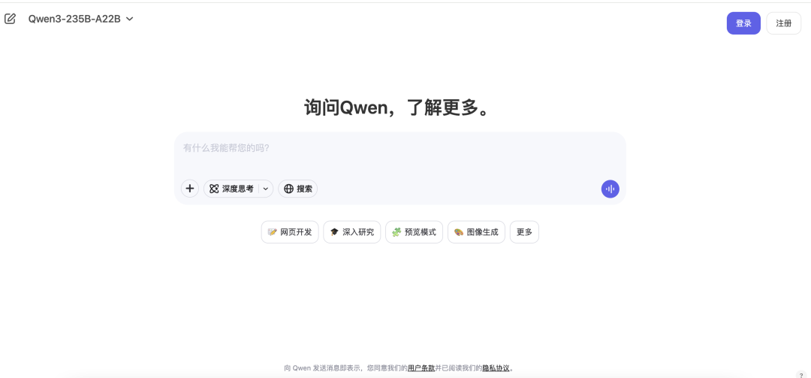Click the 注册 register button
This screenshot has width=811, height=378.
click(783, 23)
